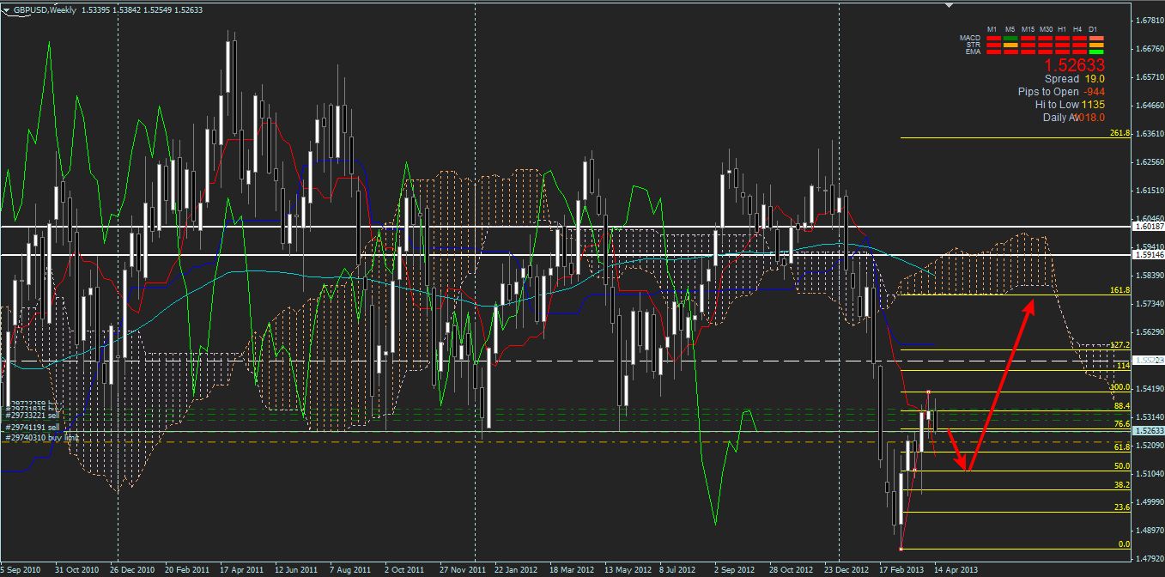Click the chart menu triangle beside GBPUSD,Weekly
This screenshot has height=577, width=1165.
pos(8,9)
